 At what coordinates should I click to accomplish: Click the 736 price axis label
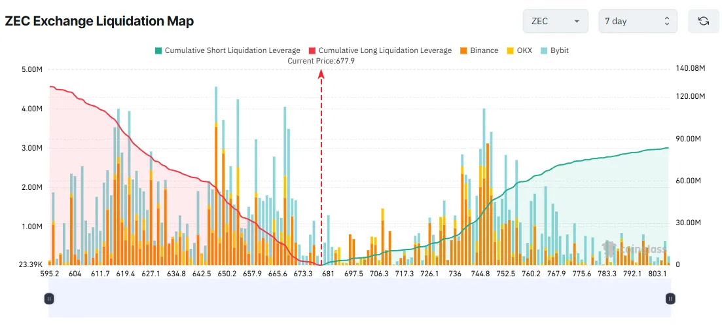click(455, 274)
